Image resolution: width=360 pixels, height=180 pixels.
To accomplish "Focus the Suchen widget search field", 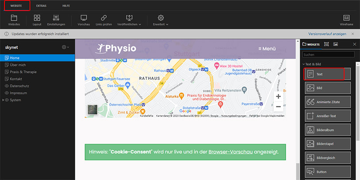I will point(328,55).
